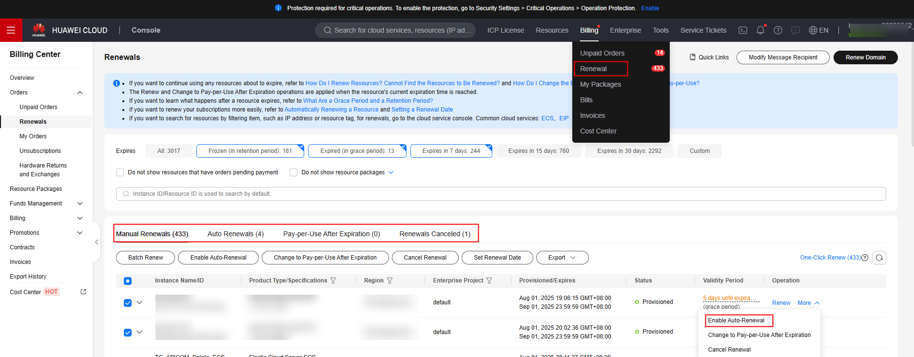Filter the Enterprise Project column
Image resolution: width=914 pixels, height=357 pixels.
coord(489,281)
